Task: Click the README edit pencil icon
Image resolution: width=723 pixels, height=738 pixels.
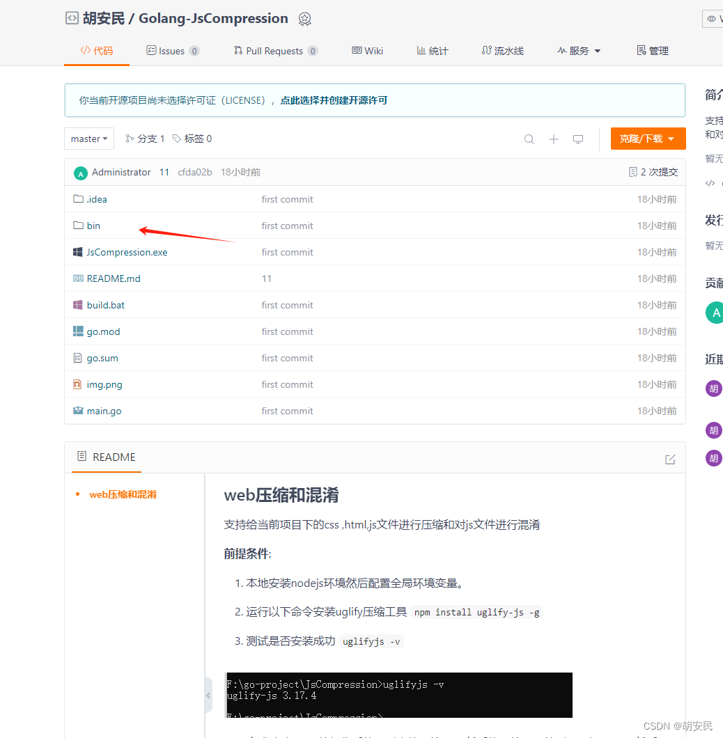Action: [x=670, y=460]
